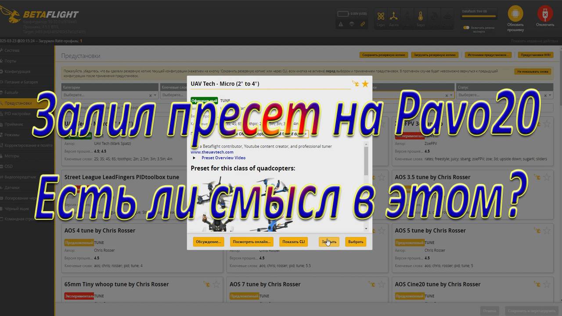Viewport: 562px width, 316px height.
Task: Click the Закрыть button in the dialog
Action: coord(329,242)
